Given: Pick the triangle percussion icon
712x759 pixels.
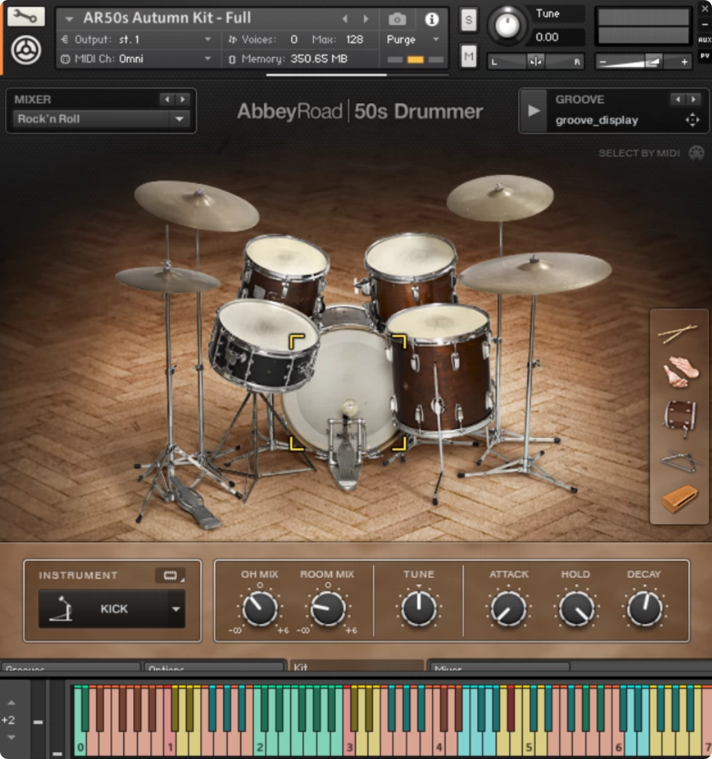Looking at the screenshot, I should tap(680, 461).
